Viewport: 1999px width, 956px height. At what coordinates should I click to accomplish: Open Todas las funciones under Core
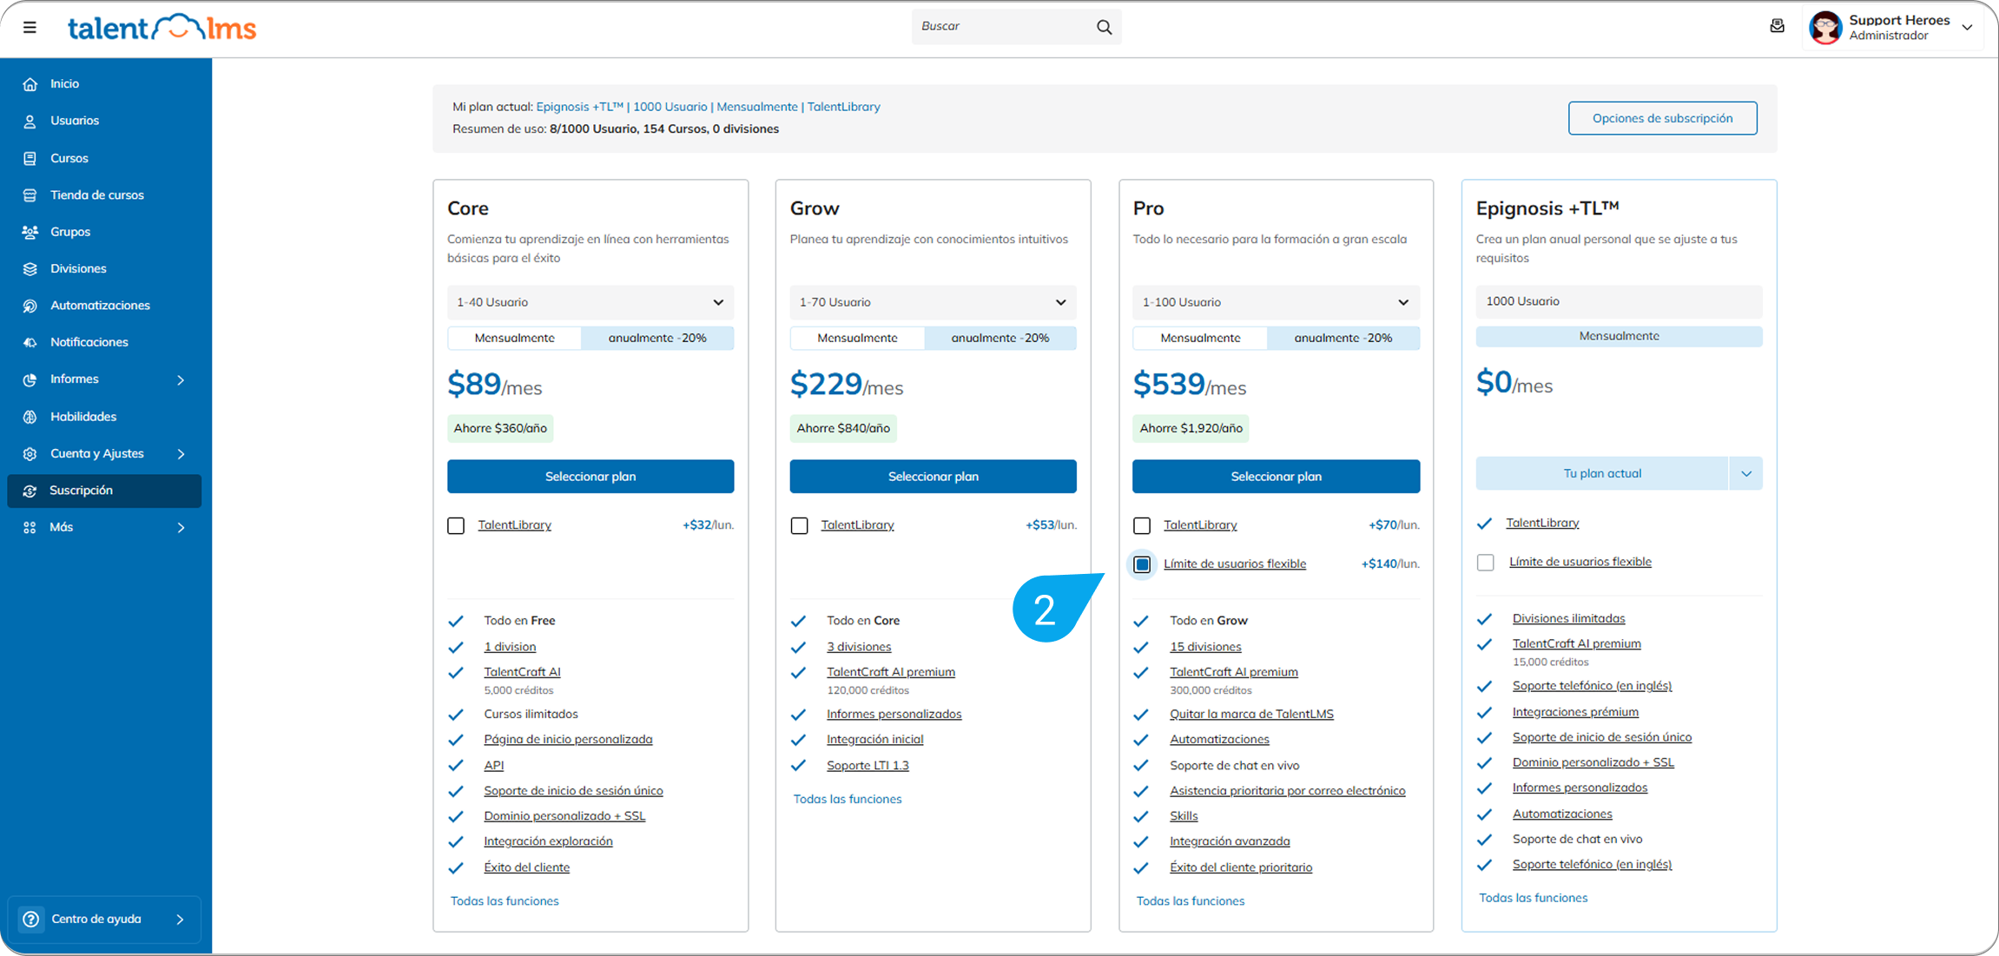point(505,901)
